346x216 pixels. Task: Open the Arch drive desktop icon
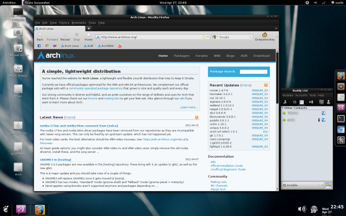click(18, 169)
